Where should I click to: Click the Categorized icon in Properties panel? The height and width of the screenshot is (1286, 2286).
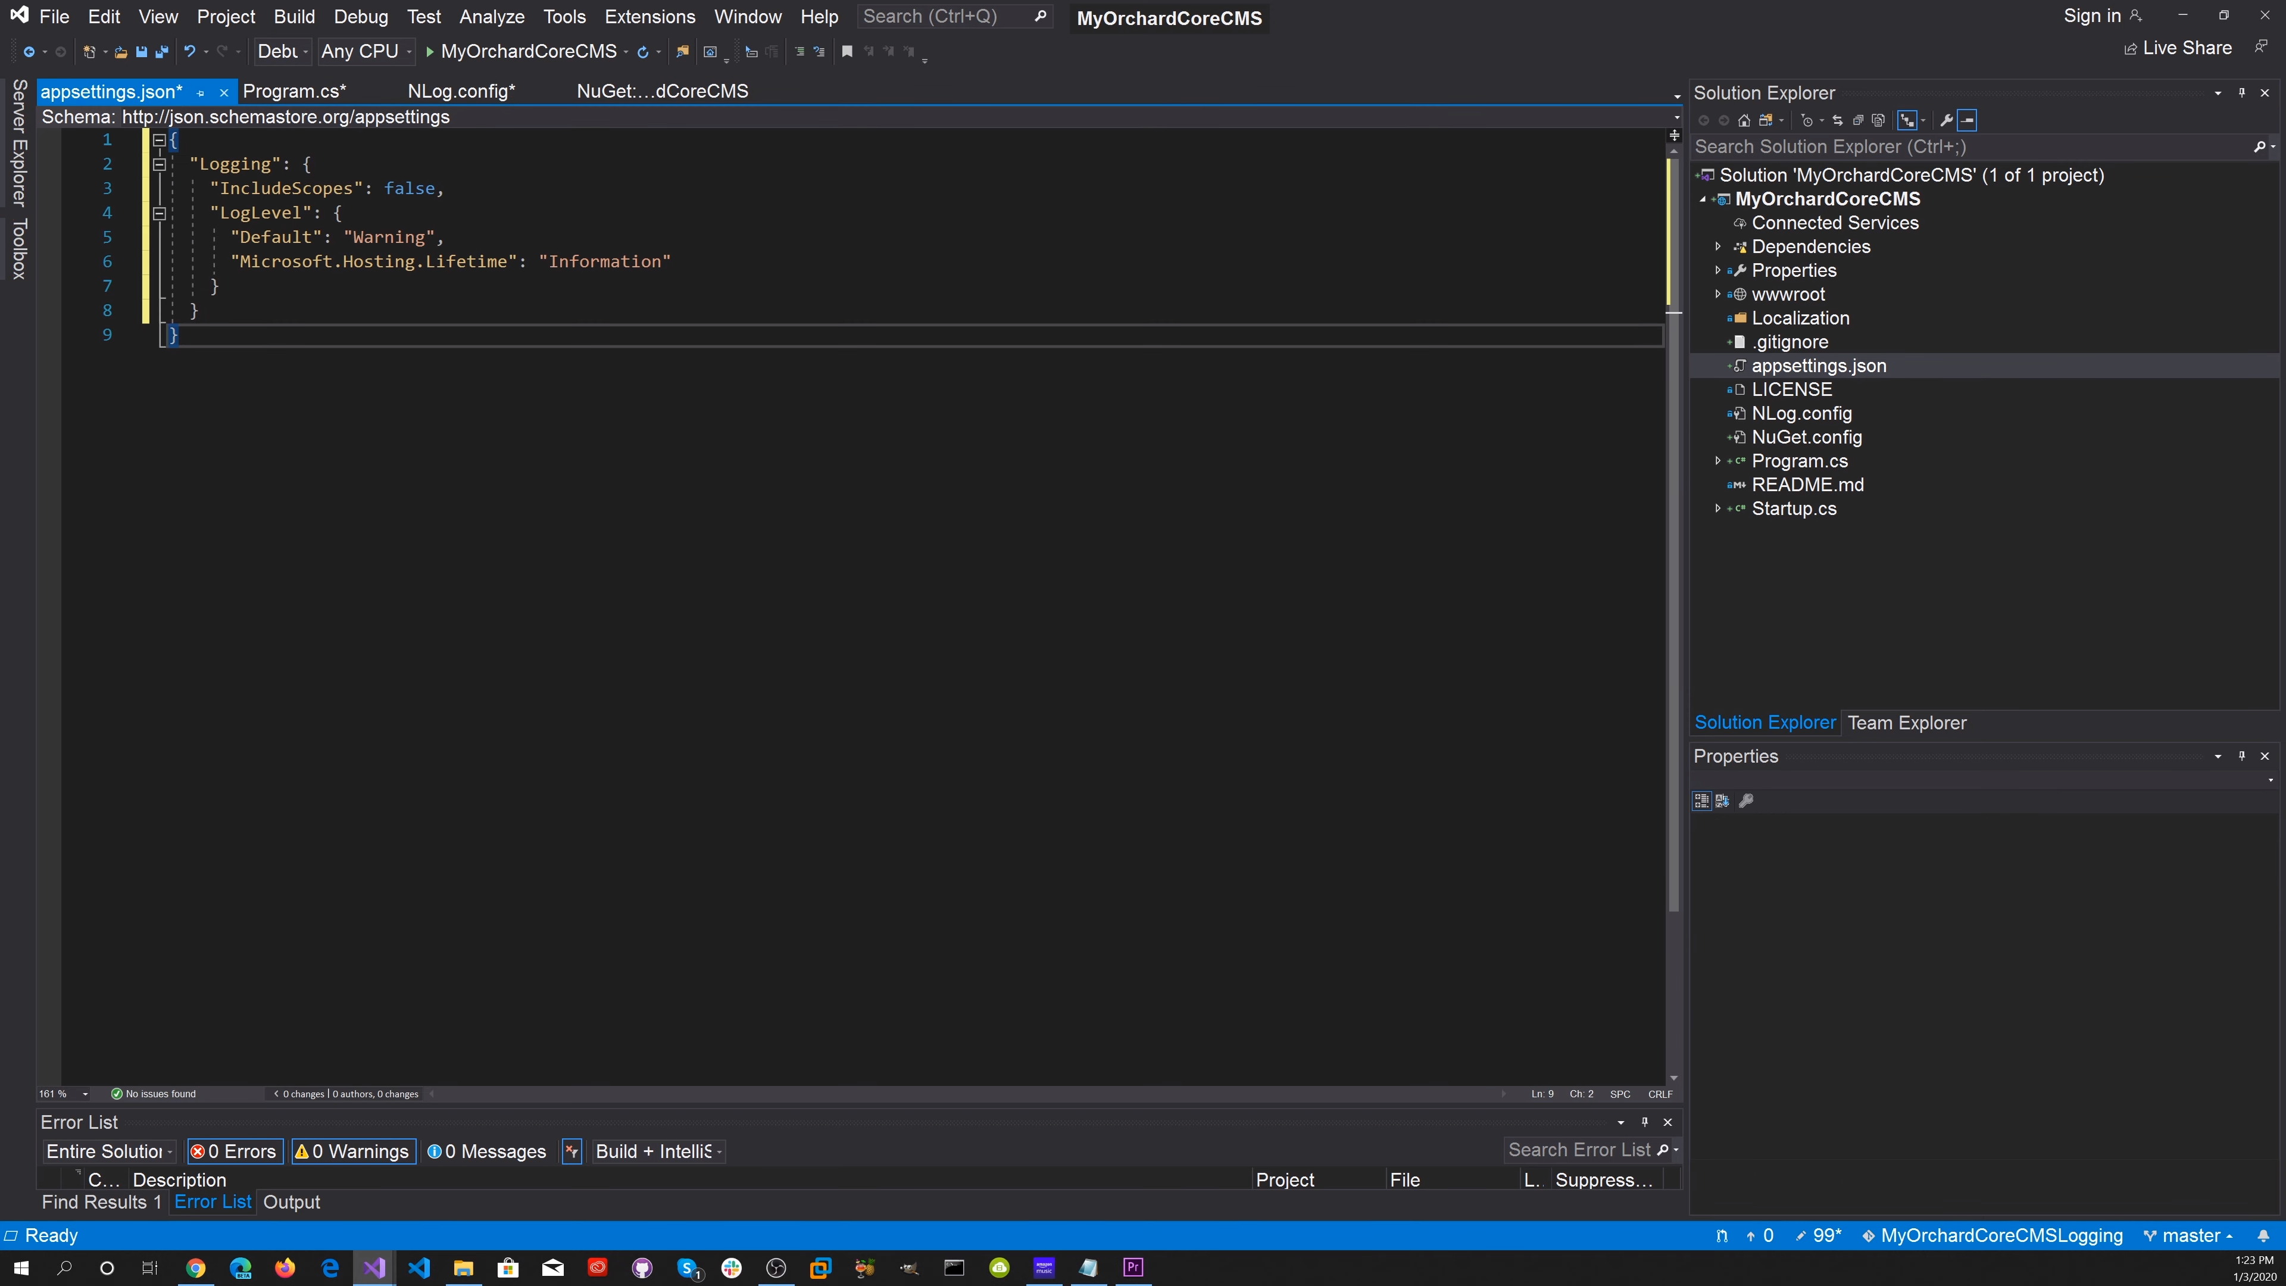(1701, 801)
